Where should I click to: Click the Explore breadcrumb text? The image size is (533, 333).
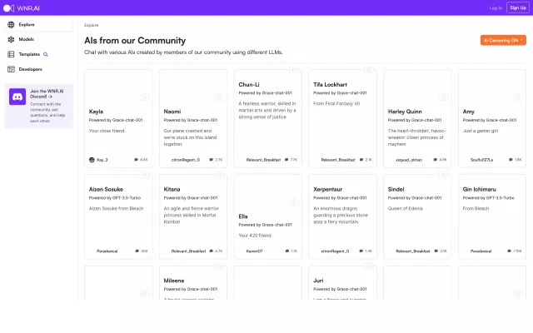[x=91, y=25]
